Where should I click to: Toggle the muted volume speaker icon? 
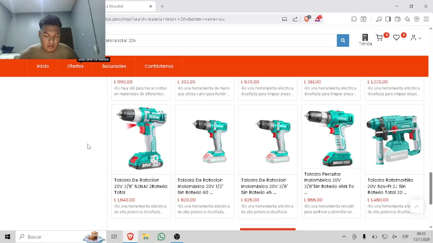point(394,237)
